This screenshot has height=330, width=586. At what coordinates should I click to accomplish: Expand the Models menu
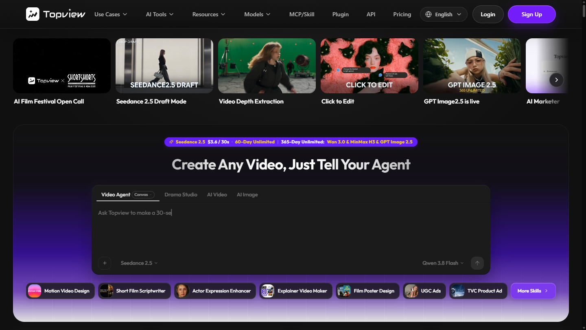(x=257, y=14)
